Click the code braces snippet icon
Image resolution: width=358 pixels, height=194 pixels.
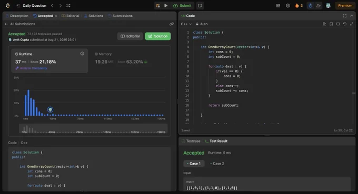[x=338, y=24]
